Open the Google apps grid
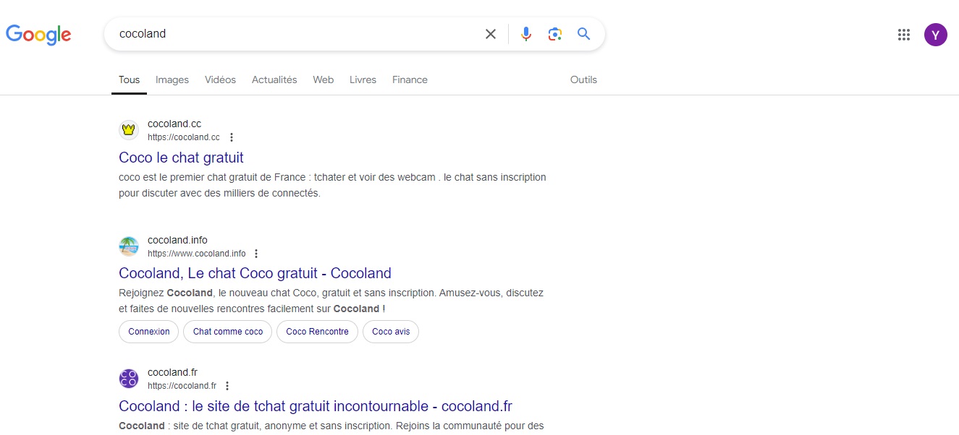 point(903,34)
